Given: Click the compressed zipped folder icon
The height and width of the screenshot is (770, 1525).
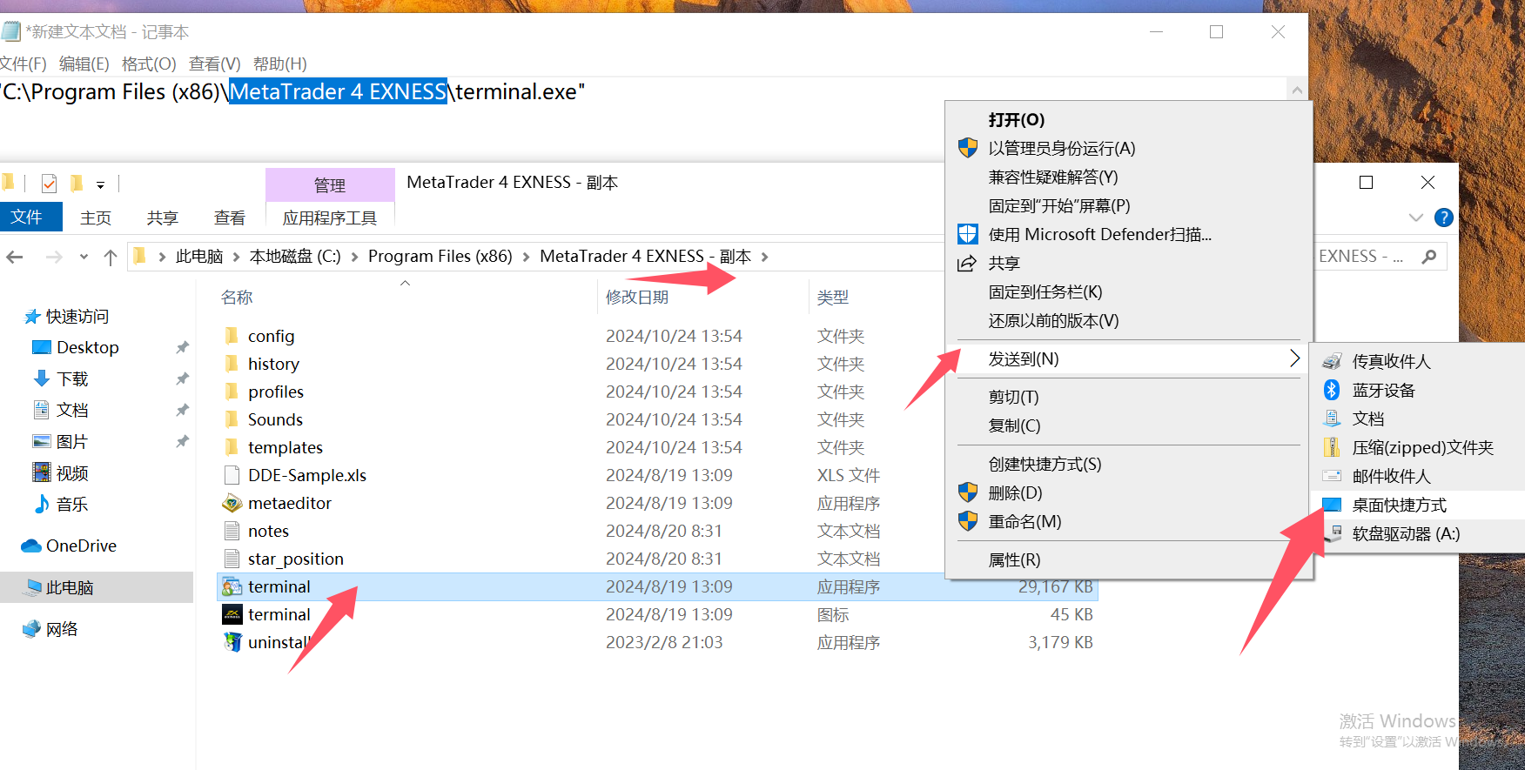Looking at the screenshot, I should (1332, 447).
